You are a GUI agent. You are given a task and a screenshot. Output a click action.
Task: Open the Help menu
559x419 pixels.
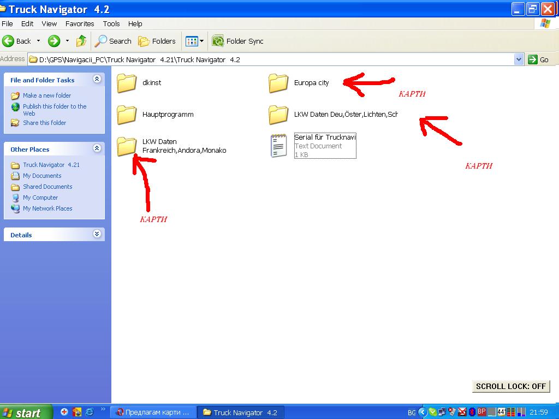pos(135,24)
